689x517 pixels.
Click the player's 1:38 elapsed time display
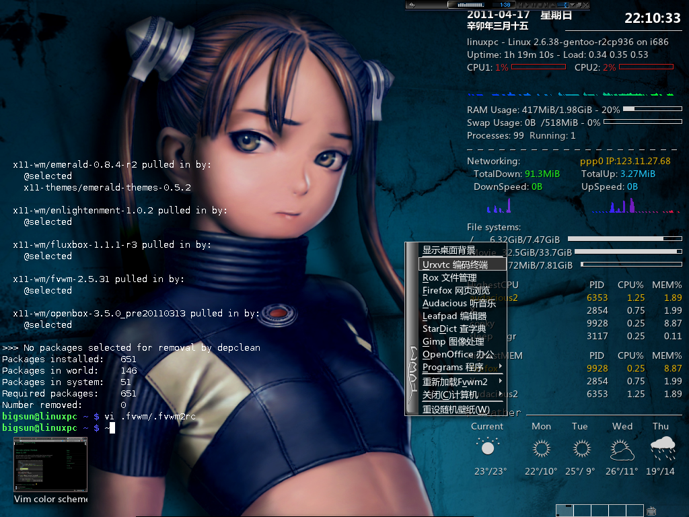click(505, 5)
